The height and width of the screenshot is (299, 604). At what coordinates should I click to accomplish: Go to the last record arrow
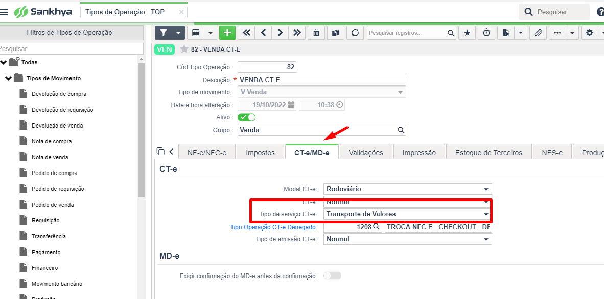pyautogui.click(x=296, y=33)
